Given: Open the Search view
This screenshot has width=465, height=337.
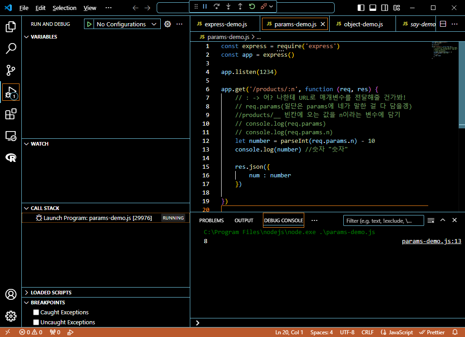Looking at the screenshot, I should tap(11, 49).
